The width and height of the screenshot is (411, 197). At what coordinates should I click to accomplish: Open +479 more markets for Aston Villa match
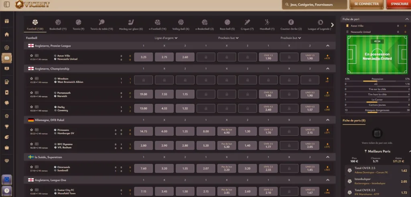(x=327, y=57)
